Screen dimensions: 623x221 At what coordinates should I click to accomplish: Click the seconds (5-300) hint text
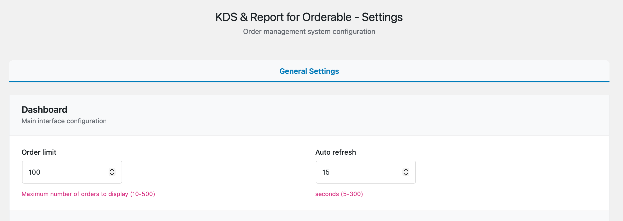(x=339, y=194)
